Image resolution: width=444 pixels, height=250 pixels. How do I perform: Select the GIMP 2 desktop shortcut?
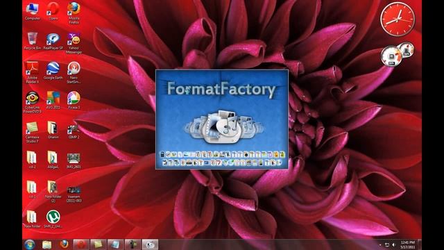point(74,131)
